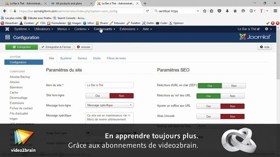
Task: Open Bannières in the sidebar
Action: (16, 87)
